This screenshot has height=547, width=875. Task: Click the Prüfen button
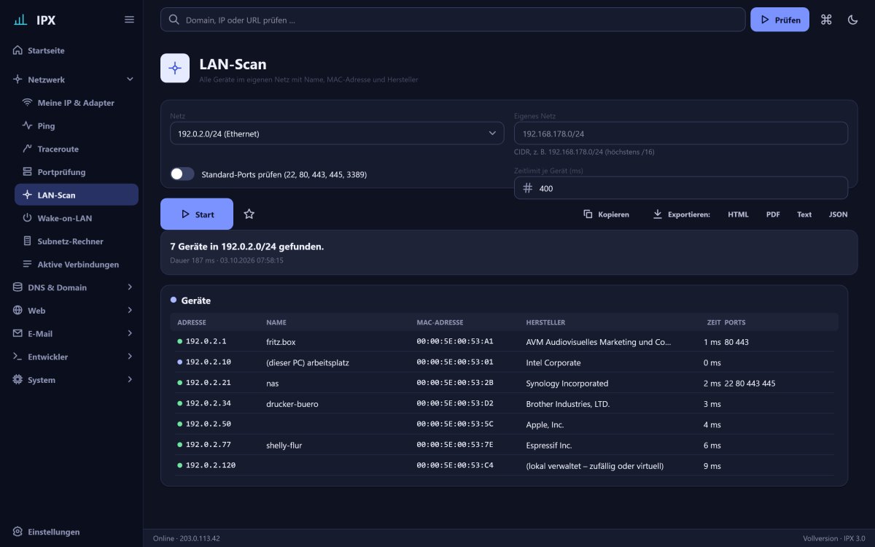779,20
